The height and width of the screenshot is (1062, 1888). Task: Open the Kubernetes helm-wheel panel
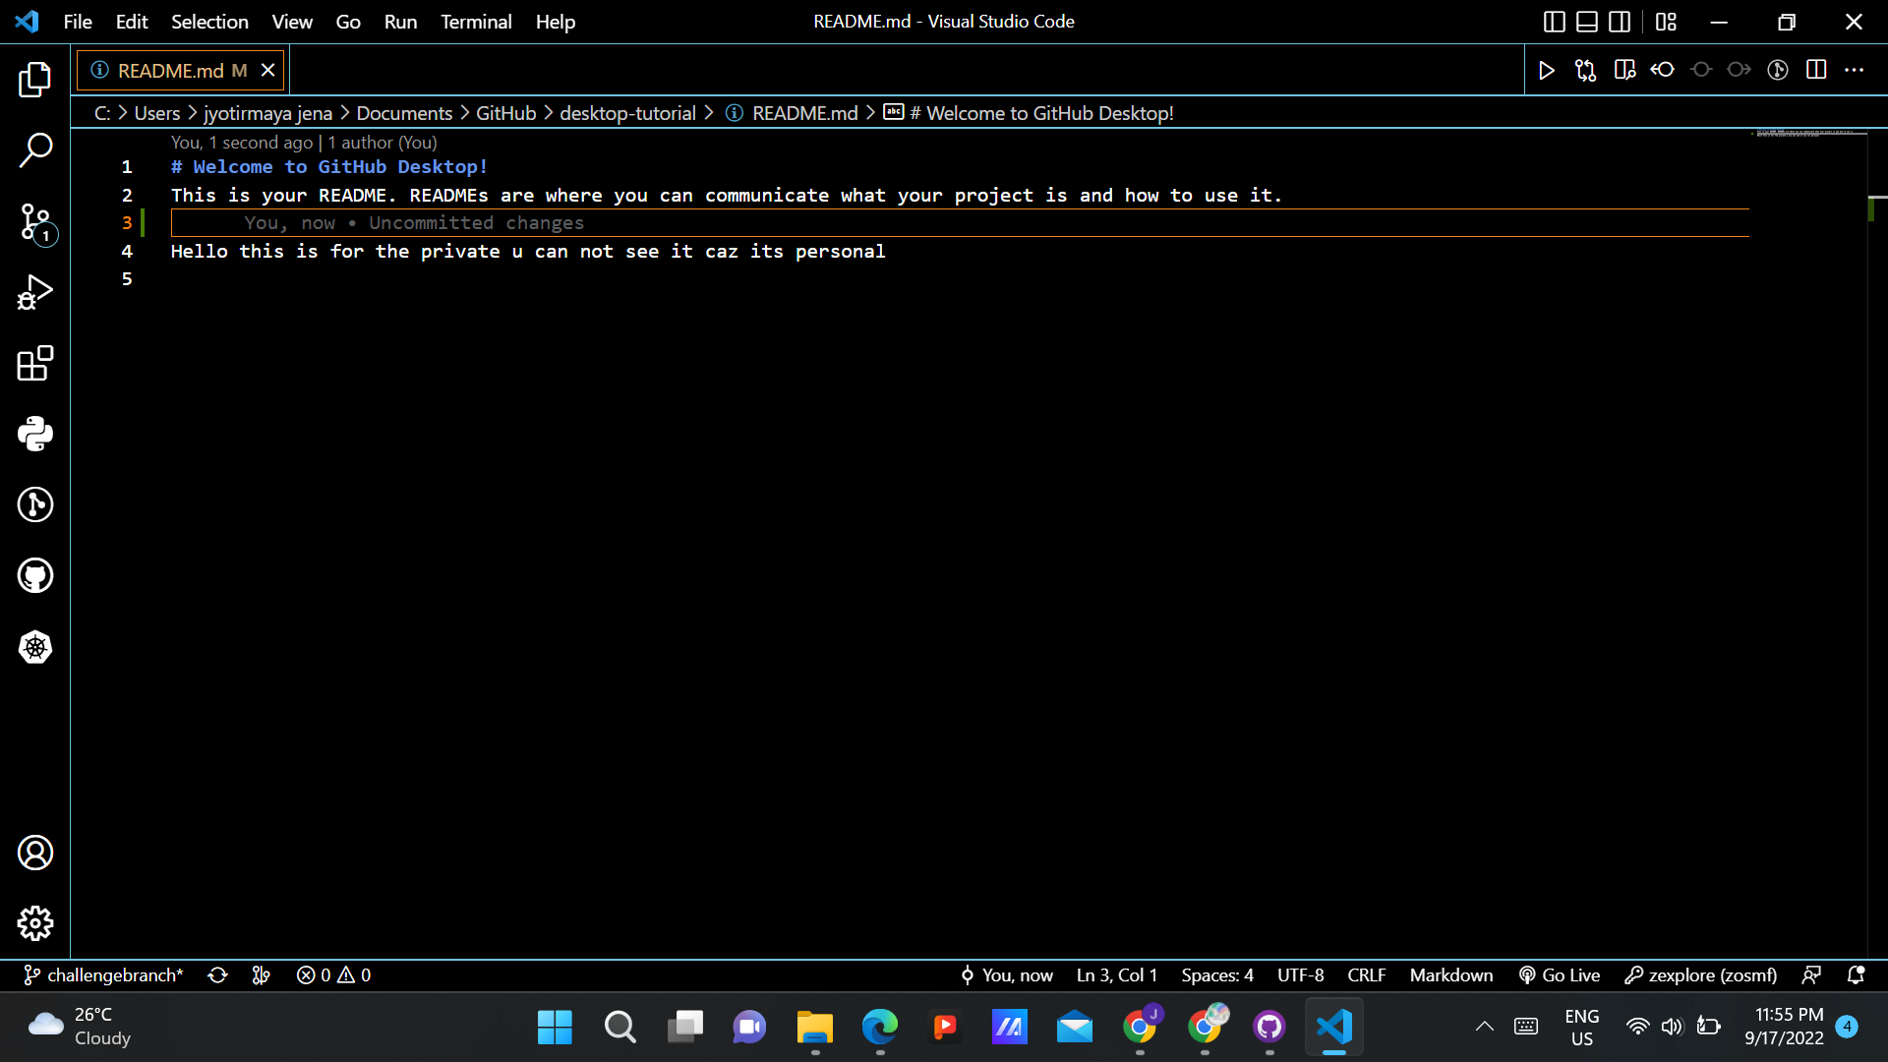click(35, 647)
